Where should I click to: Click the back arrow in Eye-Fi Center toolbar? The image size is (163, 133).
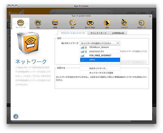[x=53, y=13]
